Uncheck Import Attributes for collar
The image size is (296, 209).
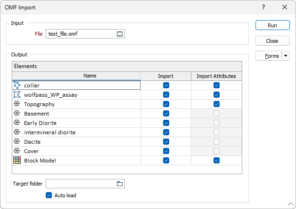216,85
